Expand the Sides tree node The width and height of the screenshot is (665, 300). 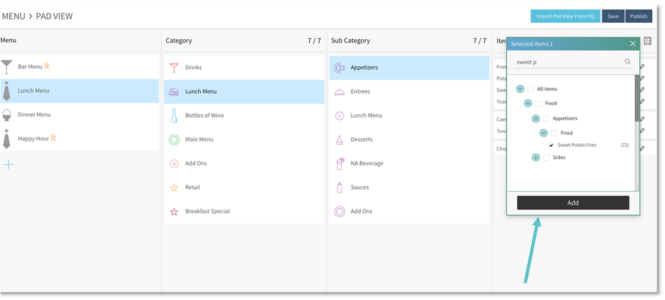[x=535, y=157]
